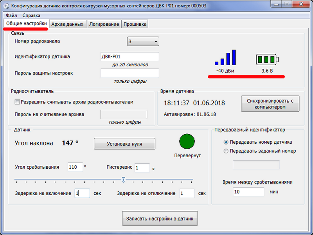Click the tilt angle value 147 °

tap(70, 143)
